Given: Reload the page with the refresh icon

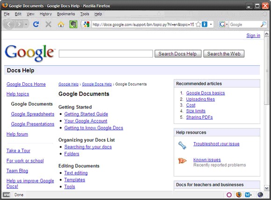Looking at the screenshot, I should 36,24.
